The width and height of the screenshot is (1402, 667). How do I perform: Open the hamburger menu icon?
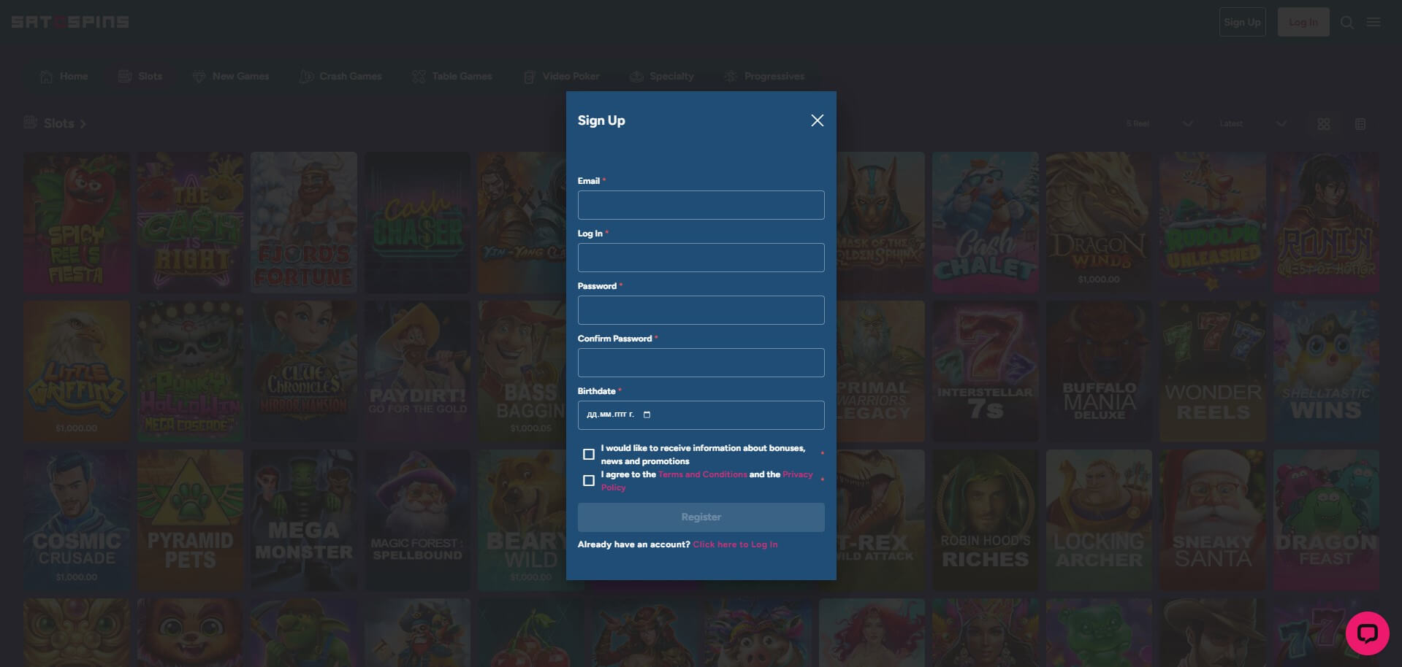coord(1374,22)
